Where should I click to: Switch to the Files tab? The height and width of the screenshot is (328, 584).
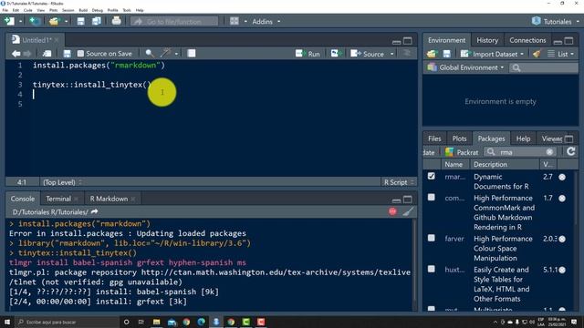(434, 138)
